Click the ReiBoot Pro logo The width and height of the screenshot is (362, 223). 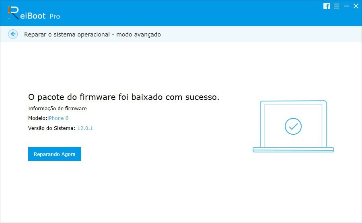(34, 13)
